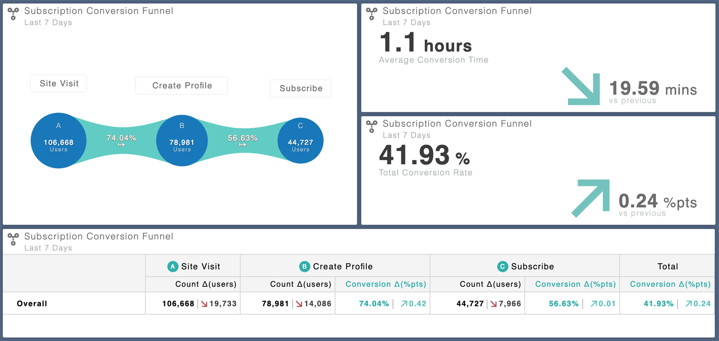Click the funnel icon beside Average Conversion Time panel
The image size is (719, 341).
pyautogui.click(x=371, y=14)
